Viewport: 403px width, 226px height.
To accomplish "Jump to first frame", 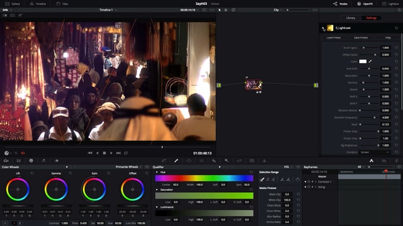I will (90, 153).
